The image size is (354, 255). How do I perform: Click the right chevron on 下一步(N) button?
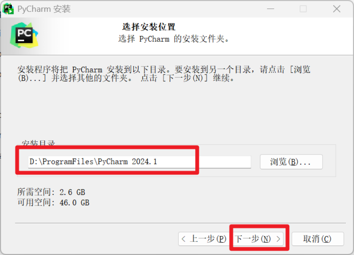[x=278, y=239]
